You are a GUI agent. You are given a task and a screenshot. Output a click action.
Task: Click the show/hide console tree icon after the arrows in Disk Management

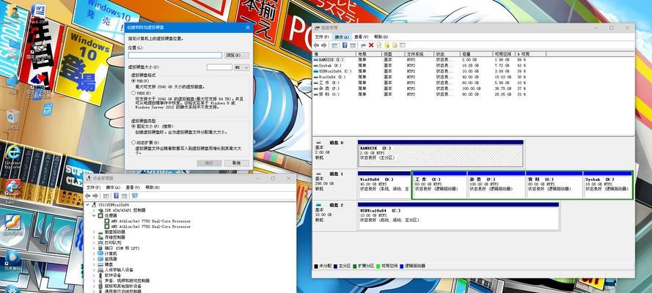pos(334,45)
